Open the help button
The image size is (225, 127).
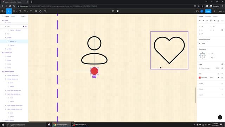coord(220,117)
